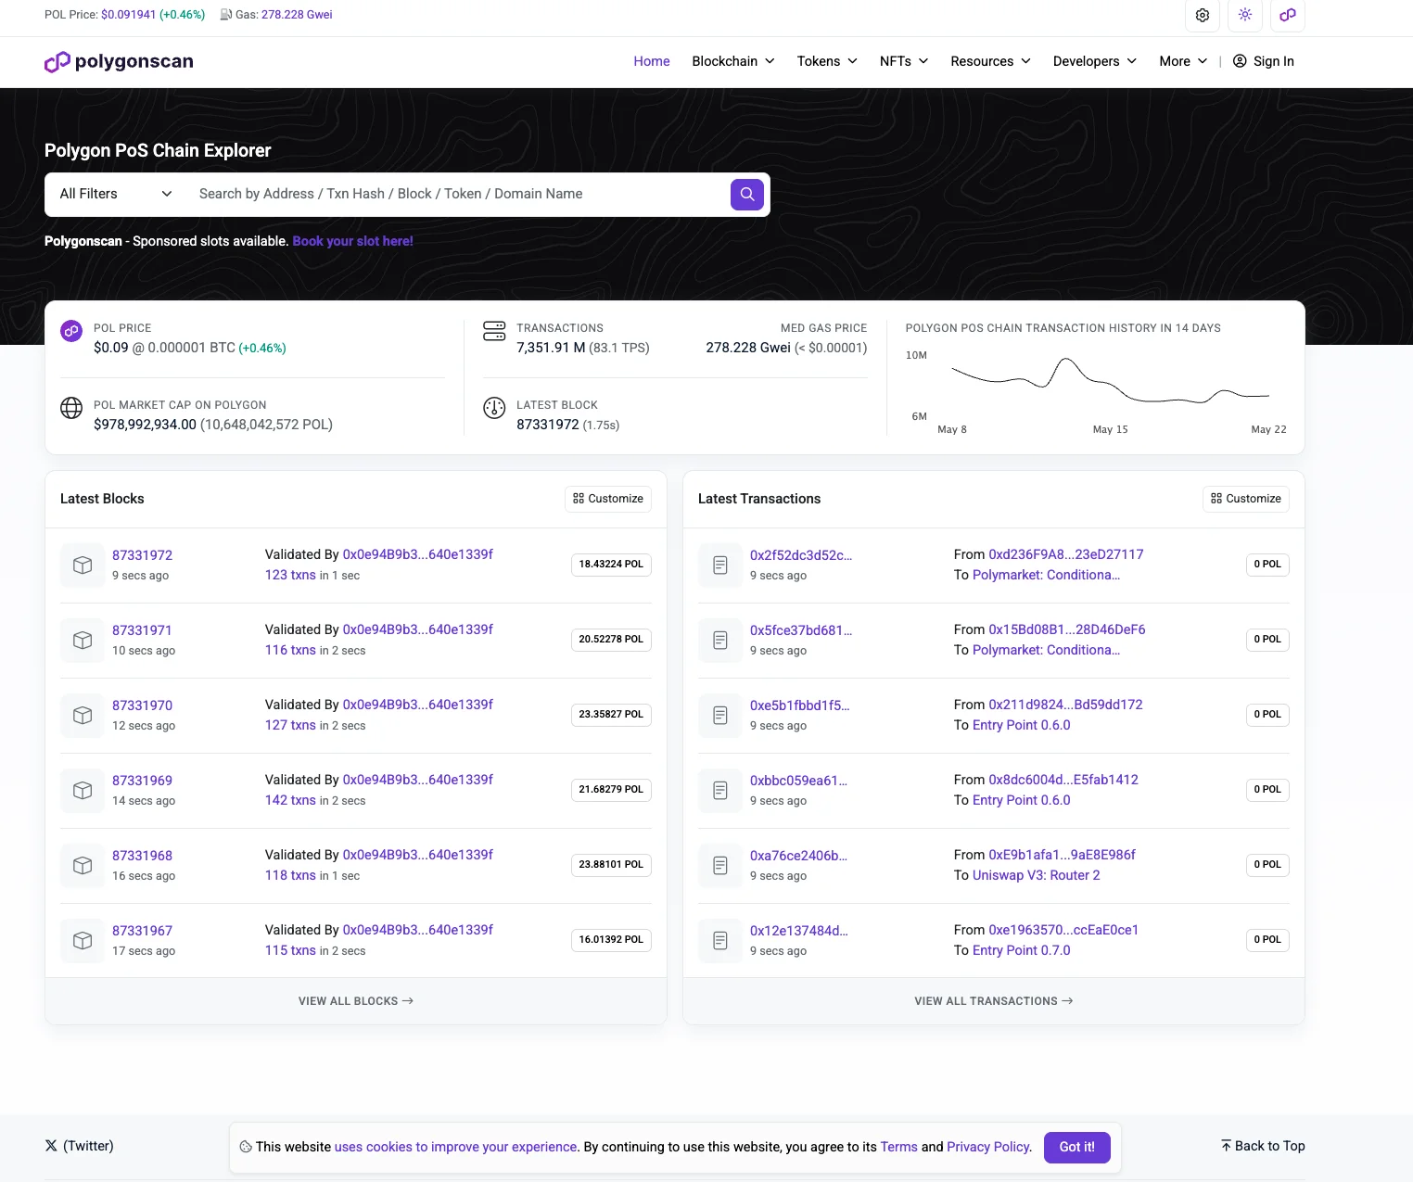Expand the Blockchain menu
The height and width of the screenshot is (1182, 1413).
click(x=733, y=61)
